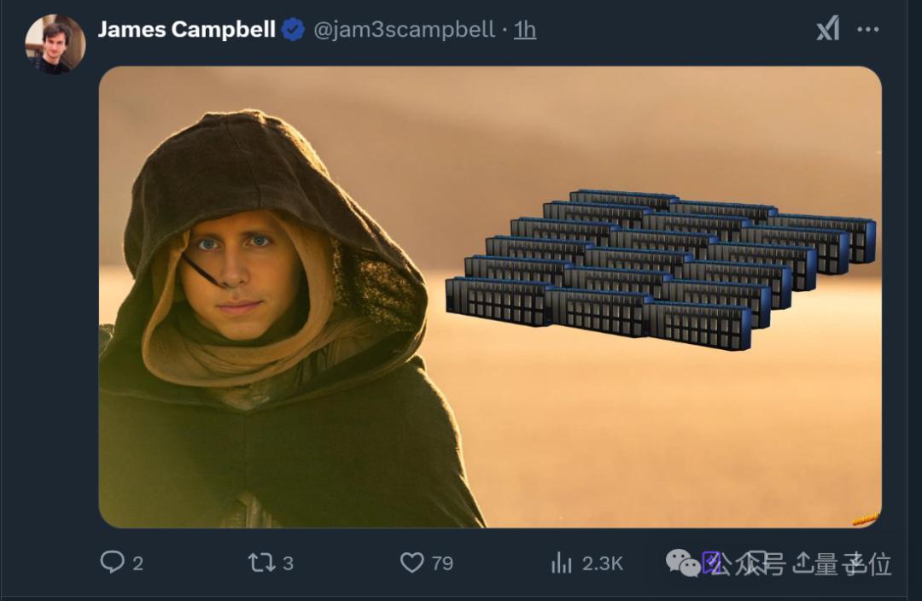Click the display name James Campbell
This screenshot has height=601, width=922.
coord(186,30)
